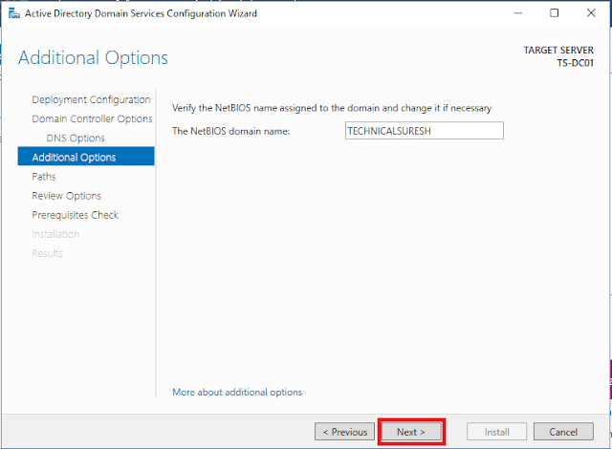The height and width of the screenshot is (449, 612).
Task: Select the Additional Options step
Action: click(x=86, y=157)
